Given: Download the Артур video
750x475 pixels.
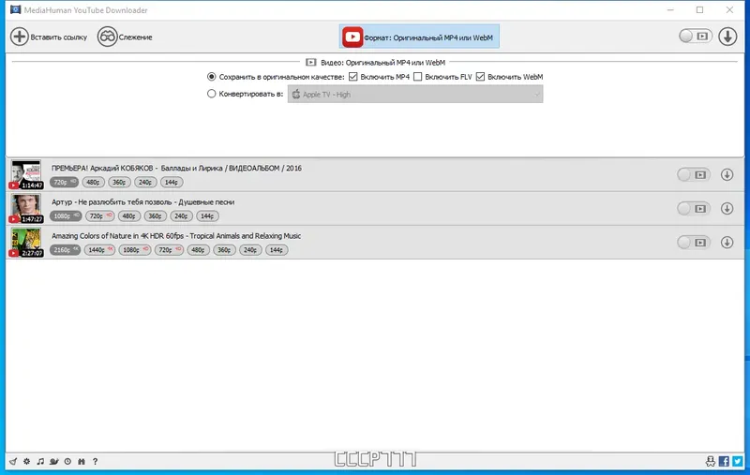Looking at the screenshot, I should pos(727,208).
